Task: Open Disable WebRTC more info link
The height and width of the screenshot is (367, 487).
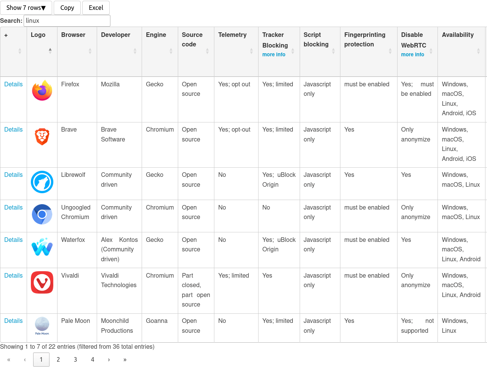Action: (412, 55)
